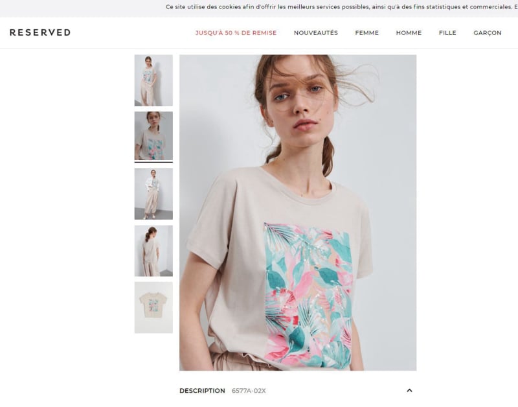
Task: Select the first full-length model thumbnail
Action: 153,80
